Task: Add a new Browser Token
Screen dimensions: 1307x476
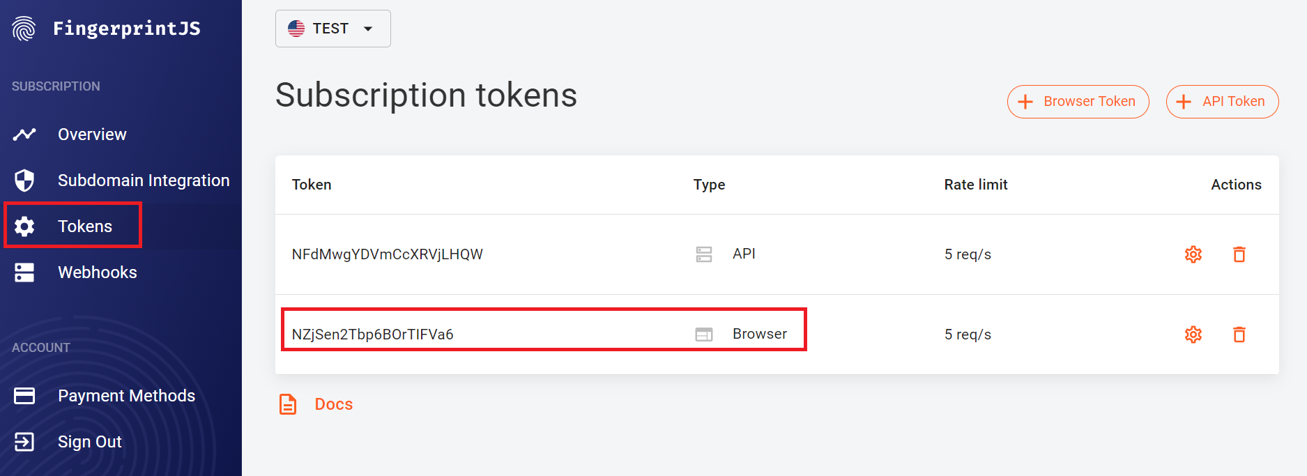Action: (x=1078, y=102)
